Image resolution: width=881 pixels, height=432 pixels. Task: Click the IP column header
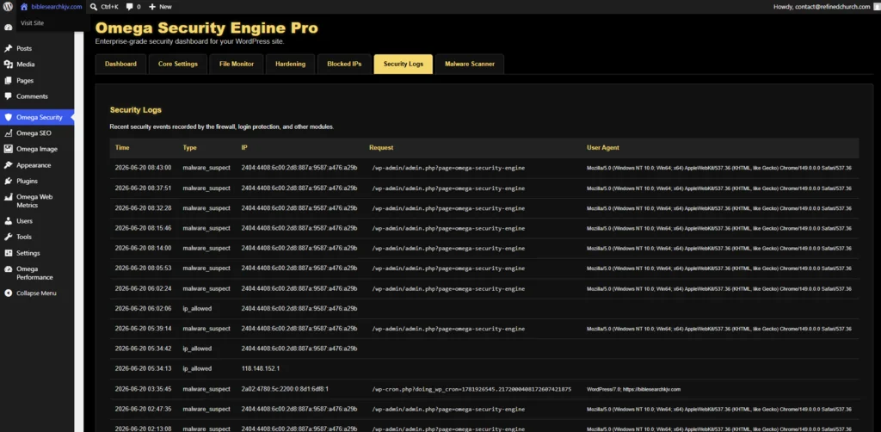pos(244,148)
